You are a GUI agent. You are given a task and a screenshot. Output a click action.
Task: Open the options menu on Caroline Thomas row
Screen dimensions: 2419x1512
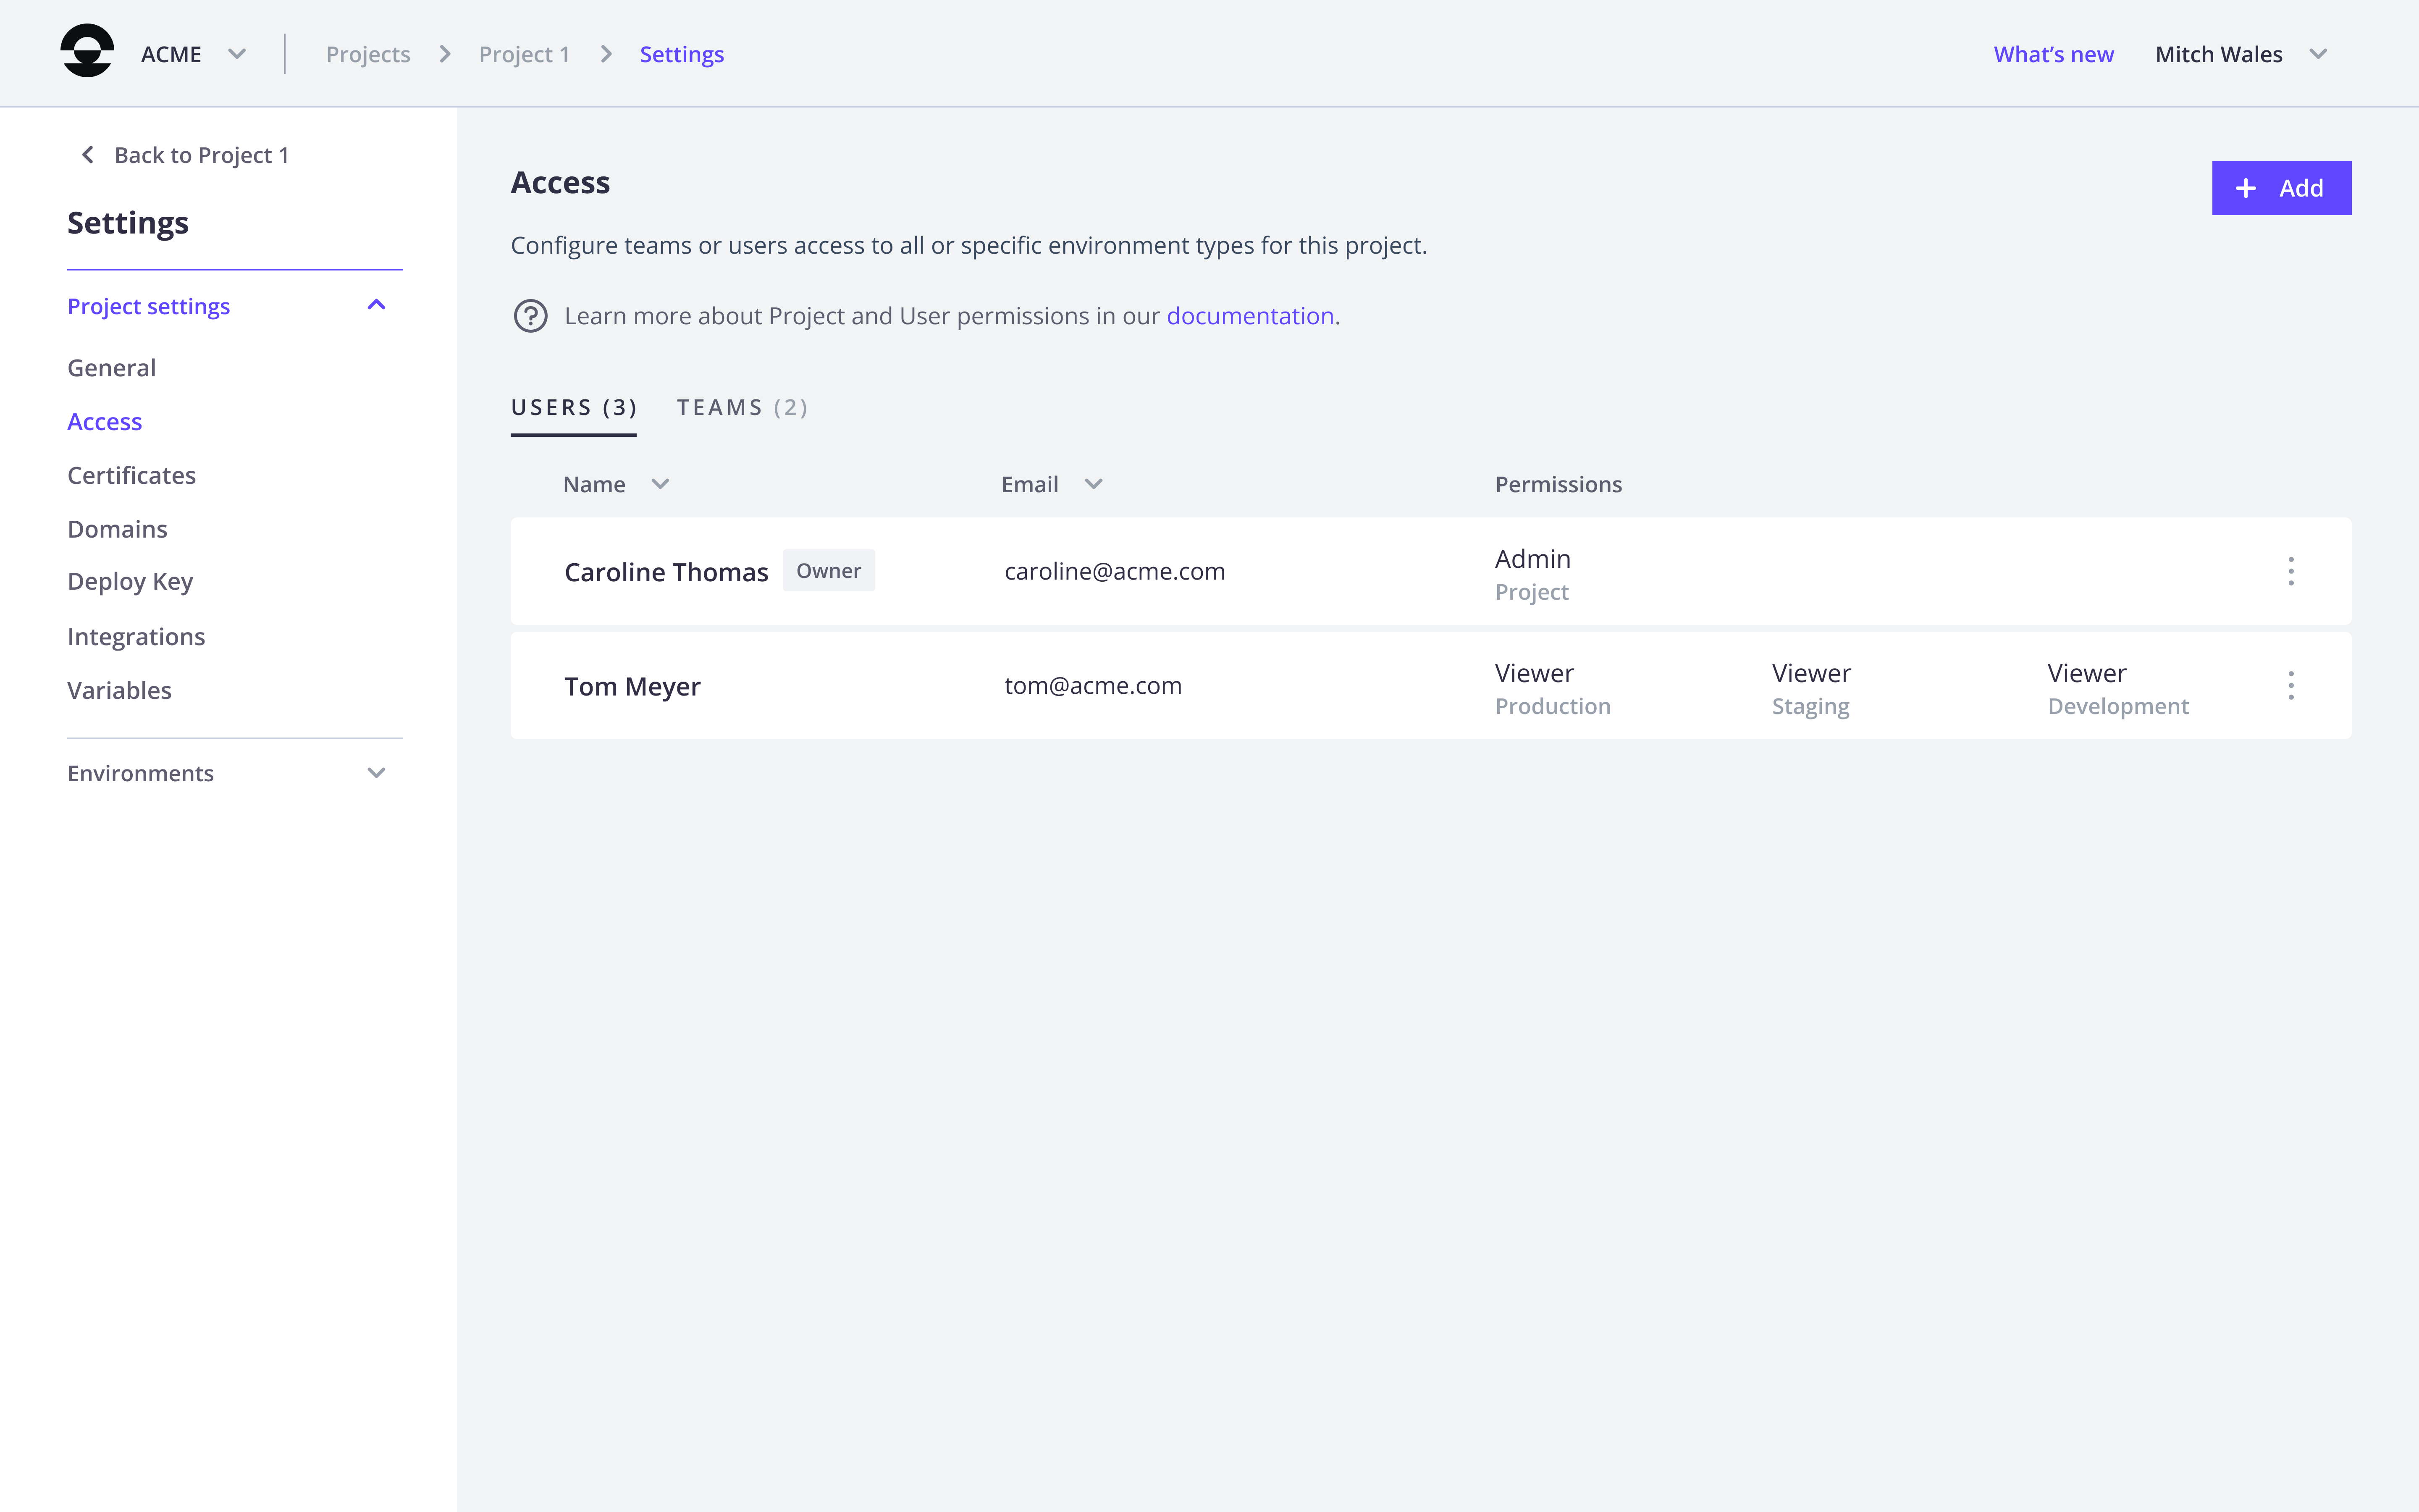[x=2291, y=571]
